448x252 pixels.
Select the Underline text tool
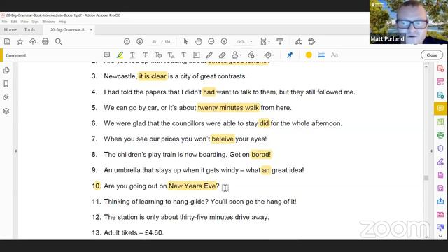(x=132, y=55)
